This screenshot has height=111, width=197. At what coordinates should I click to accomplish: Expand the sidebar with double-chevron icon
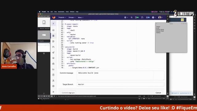[x=53, y=92]
